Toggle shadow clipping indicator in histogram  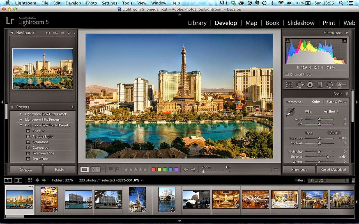[287, 41]
